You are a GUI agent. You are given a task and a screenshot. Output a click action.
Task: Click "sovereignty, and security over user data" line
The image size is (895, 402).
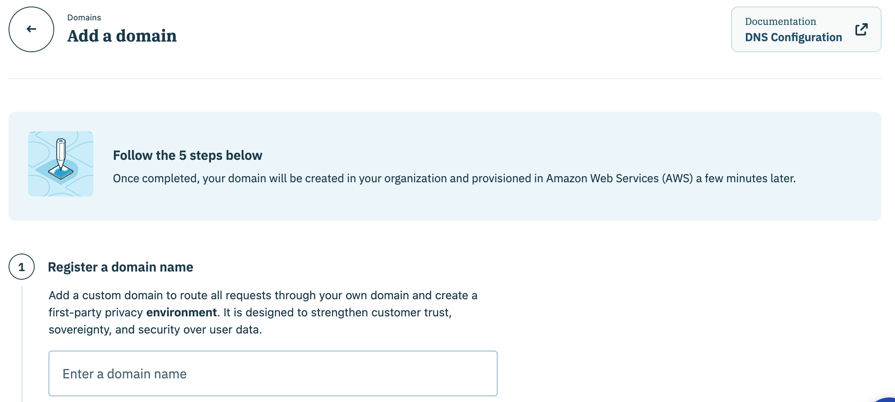(x=155, y=329)
